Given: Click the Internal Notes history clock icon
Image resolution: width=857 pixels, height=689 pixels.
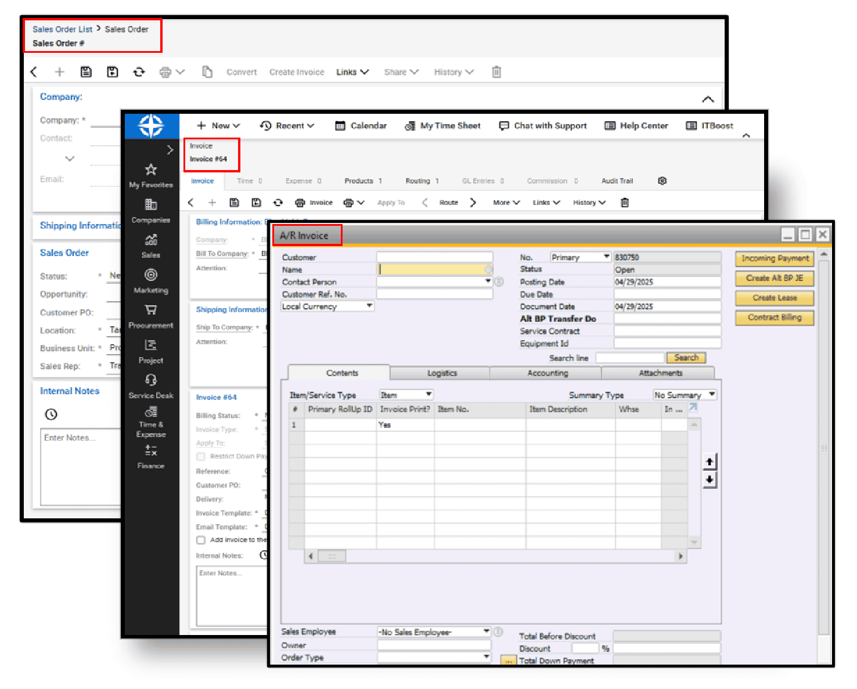Looking at the screenshot, I should tap(51, 414).
